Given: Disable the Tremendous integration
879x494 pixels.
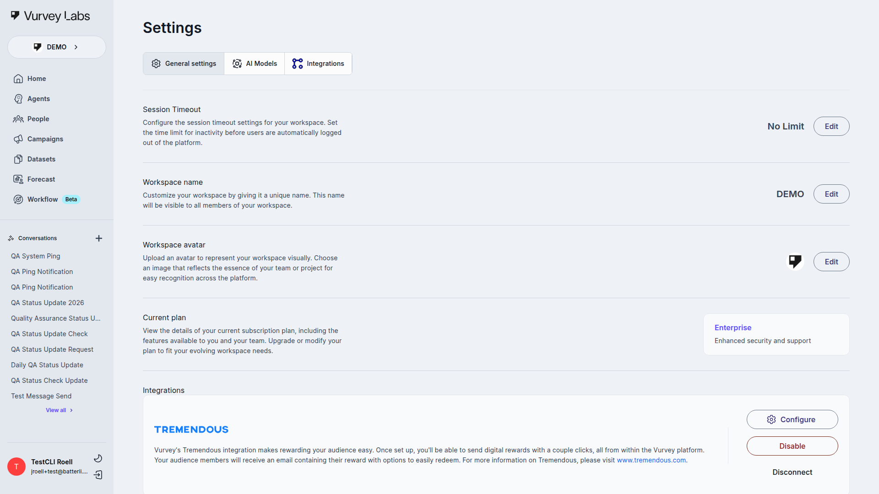Looking at the screenshot, I should point(792,446).
